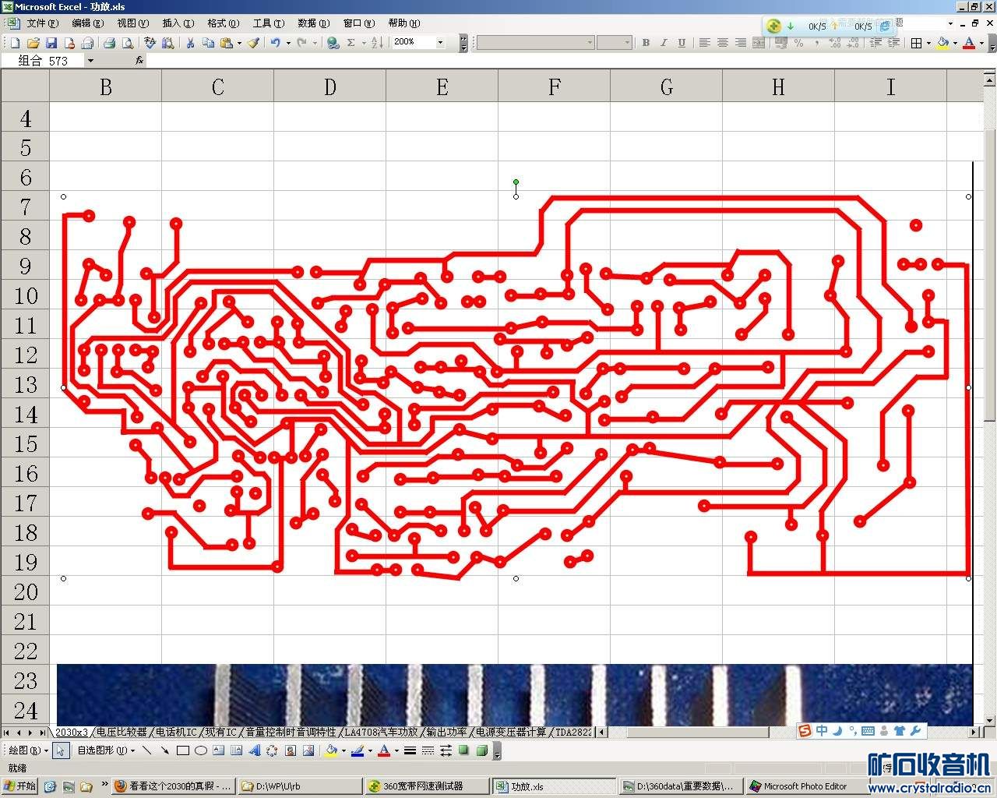
Task: Open the 自选图形 AutoShapes menu
Action: (x=106, y=750)
